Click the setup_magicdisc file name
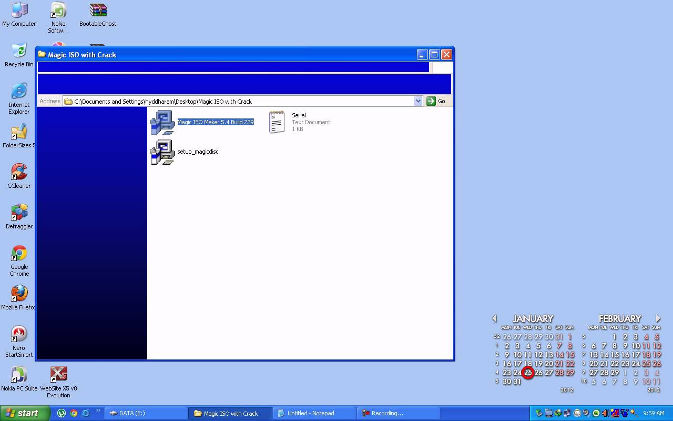673x421 pixels. (x=198, y=152)
